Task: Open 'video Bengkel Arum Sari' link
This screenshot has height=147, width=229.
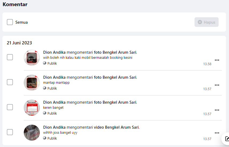Action: click(x=117, y=127)
